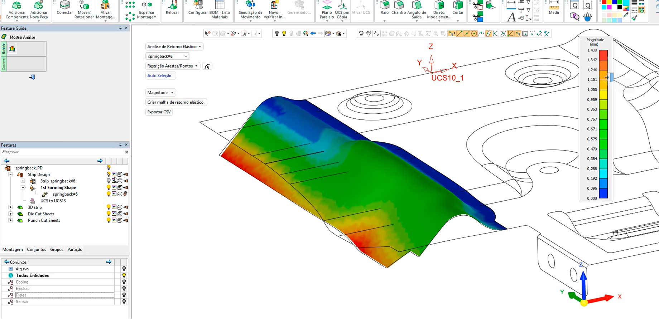Toggle visibility bulb for 3D strip
The height and width of the screenshot is (319, 659).
109,207
